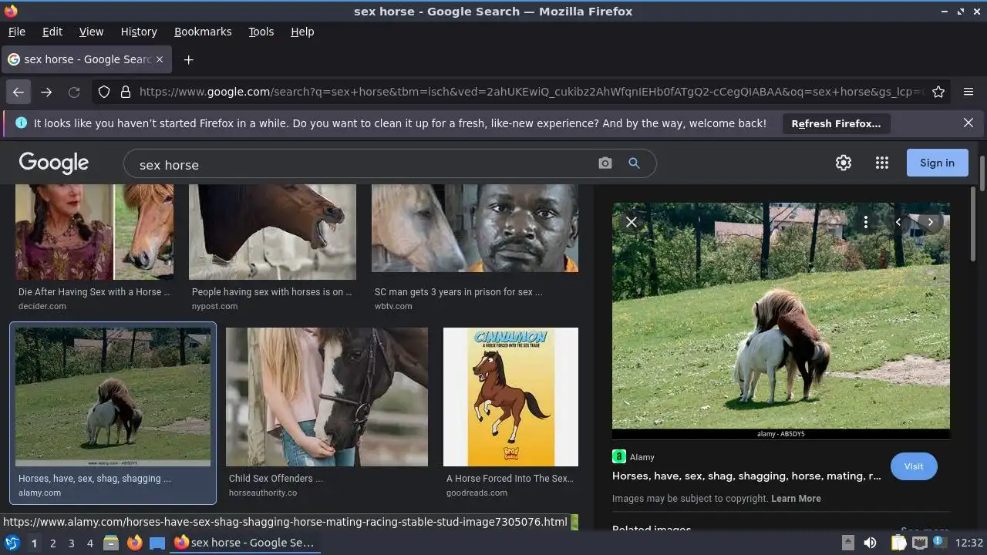Click into the Google search box

(x=362, y=164)
